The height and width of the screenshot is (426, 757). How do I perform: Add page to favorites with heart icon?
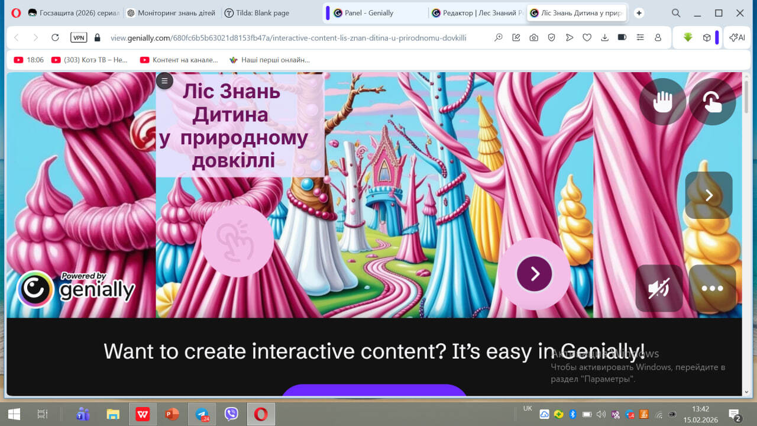(587, 38)
